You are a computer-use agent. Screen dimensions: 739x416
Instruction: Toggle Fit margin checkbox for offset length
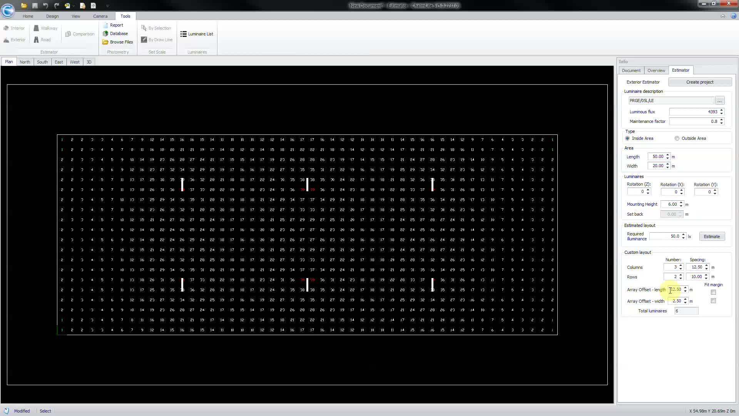pos(714,292)
